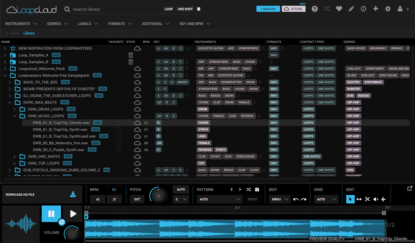Select the stretch double-arrow tool
The image size is (415, 243).
click(359, 199)
